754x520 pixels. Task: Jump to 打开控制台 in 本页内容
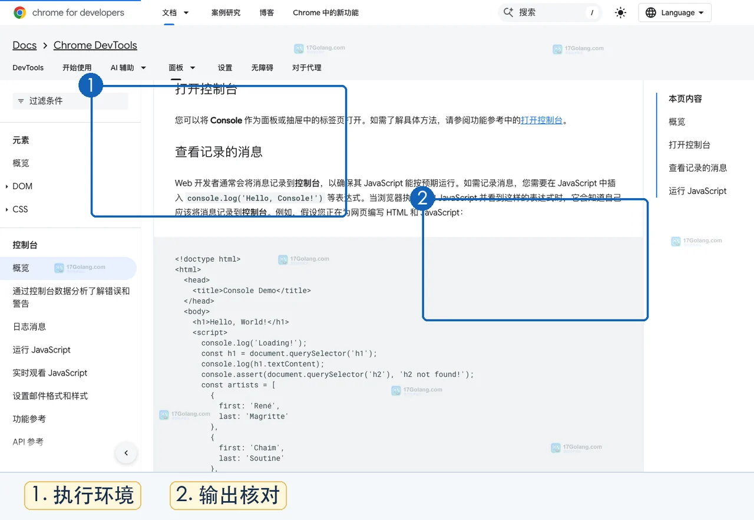coord(689,145)
